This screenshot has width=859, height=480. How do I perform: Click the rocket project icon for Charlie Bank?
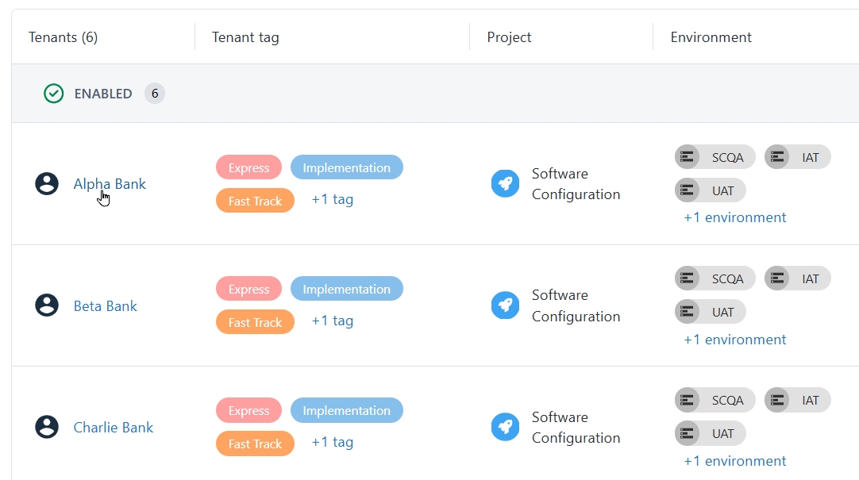pyautogui.click(x=505, y=427)
